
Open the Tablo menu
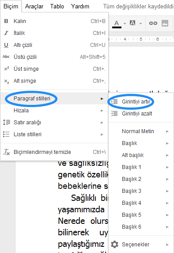click(x=57, y=7)
